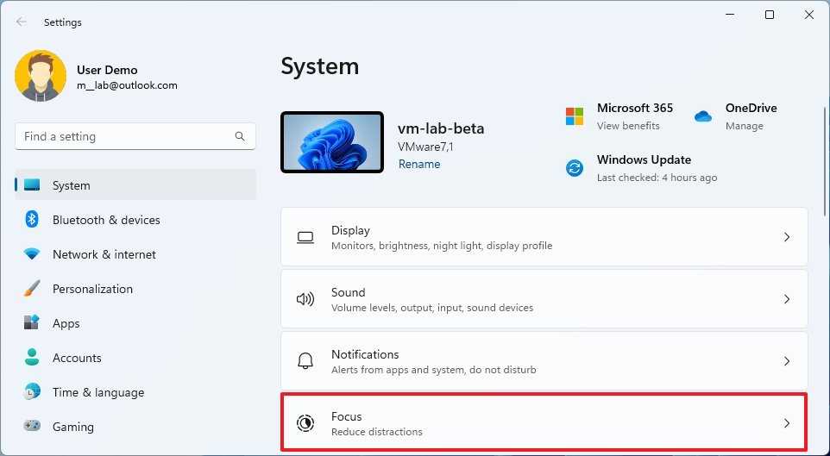
Task: Click the Focus timer icon
Action: (x=305, y=423)
